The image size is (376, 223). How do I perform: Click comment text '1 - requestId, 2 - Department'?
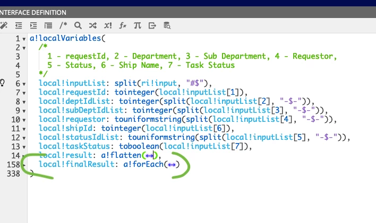112,56
